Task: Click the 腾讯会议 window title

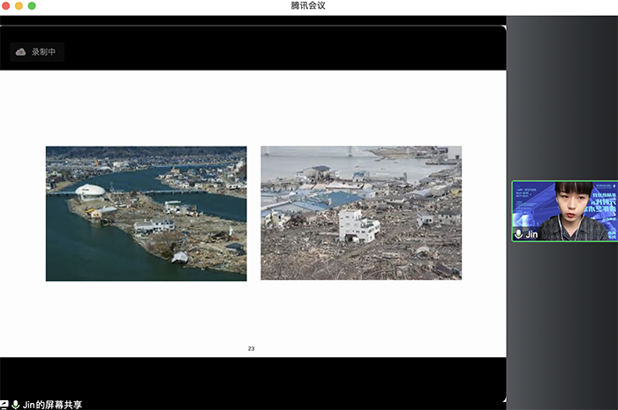Action: coord(308,6)
